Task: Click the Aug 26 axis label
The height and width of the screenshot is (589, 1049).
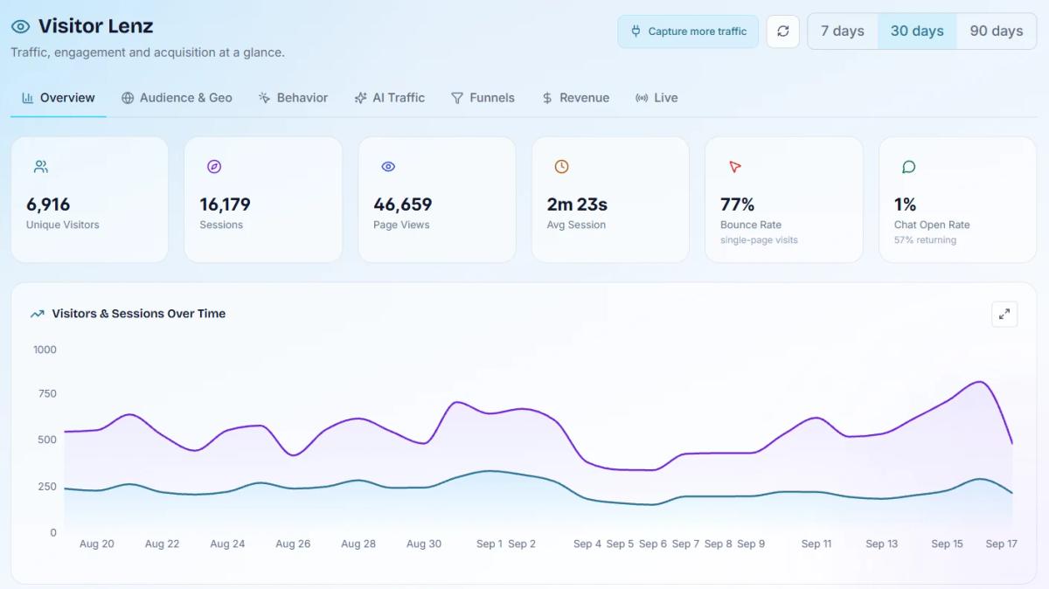Action: [x=293, y=544]
